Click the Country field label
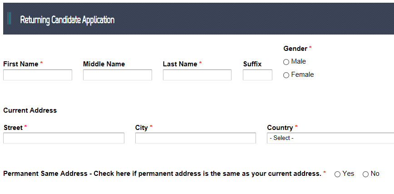 (x=280, y=128)
